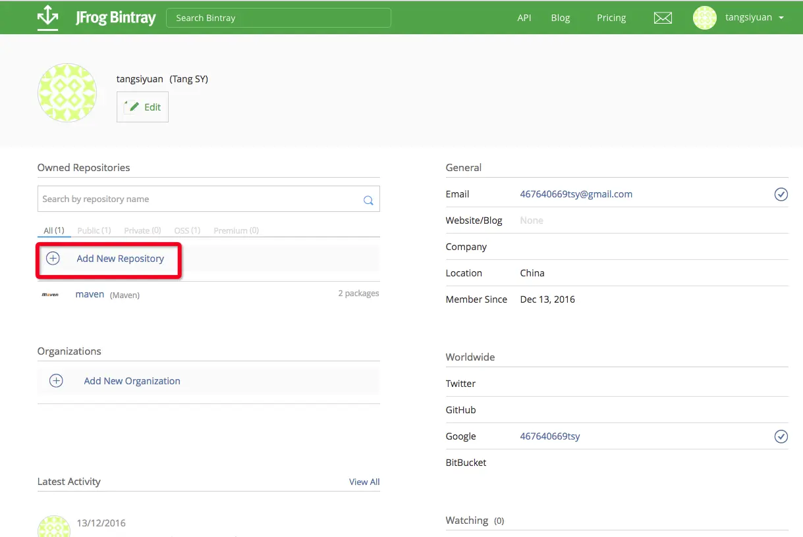Click Add New Organization link
The height and width of the screenshot is (537, 803).
(x=132, y=381)
